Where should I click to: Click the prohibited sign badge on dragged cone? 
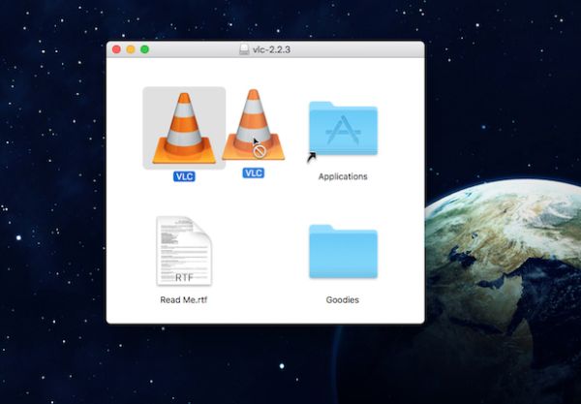(260, 150)
